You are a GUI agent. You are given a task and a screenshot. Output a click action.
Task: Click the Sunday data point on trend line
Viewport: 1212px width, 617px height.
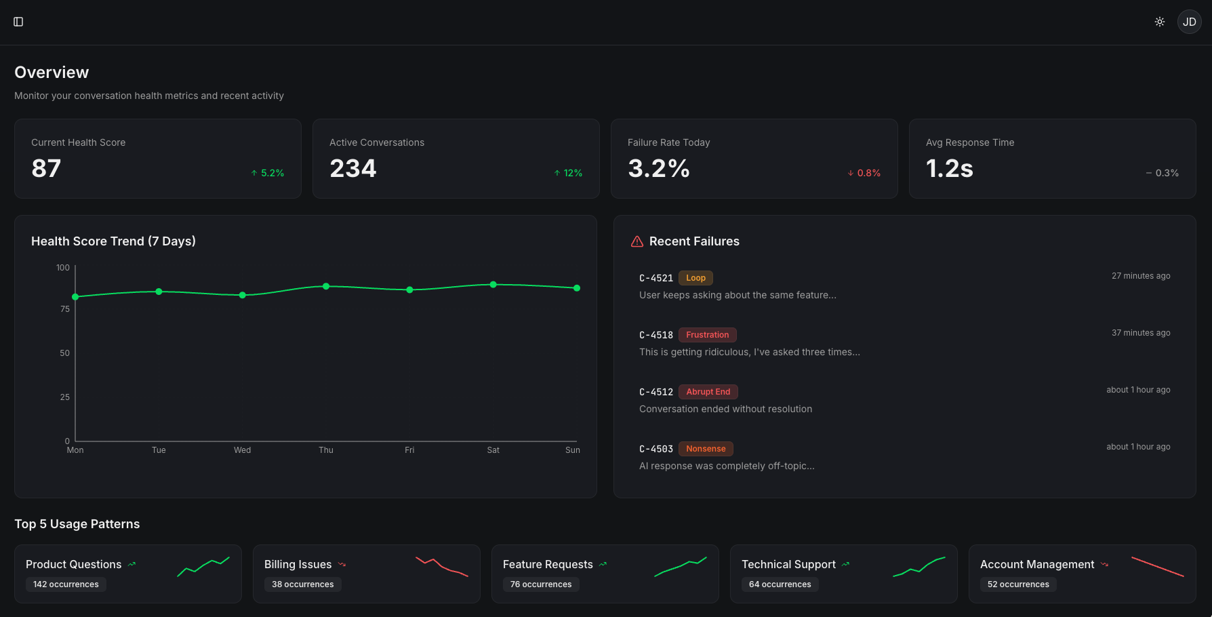577,288
